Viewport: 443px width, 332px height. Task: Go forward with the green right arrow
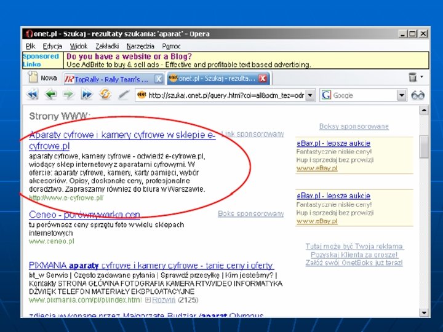68,94
